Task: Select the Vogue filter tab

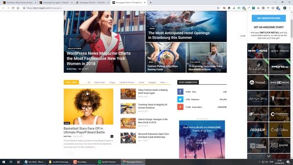Action: point(112,82)
